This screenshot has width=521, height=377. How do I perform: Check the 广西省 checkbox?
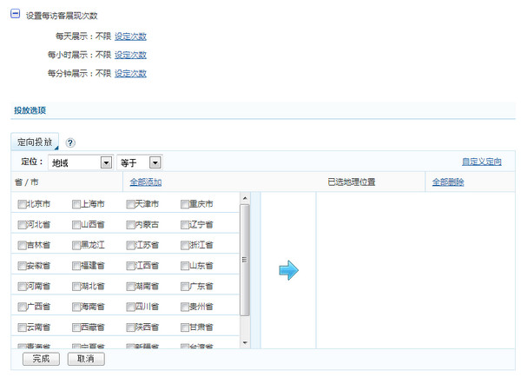coord(22,308)
